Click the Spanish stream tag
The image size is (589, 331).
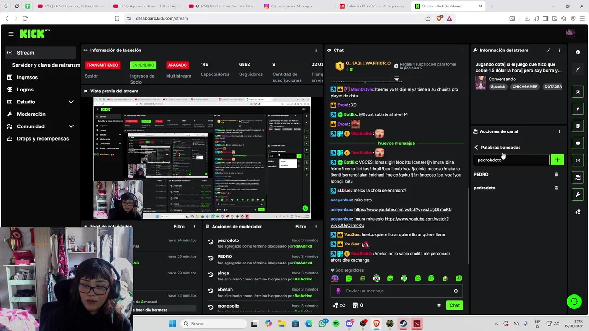tap(498, 86)
